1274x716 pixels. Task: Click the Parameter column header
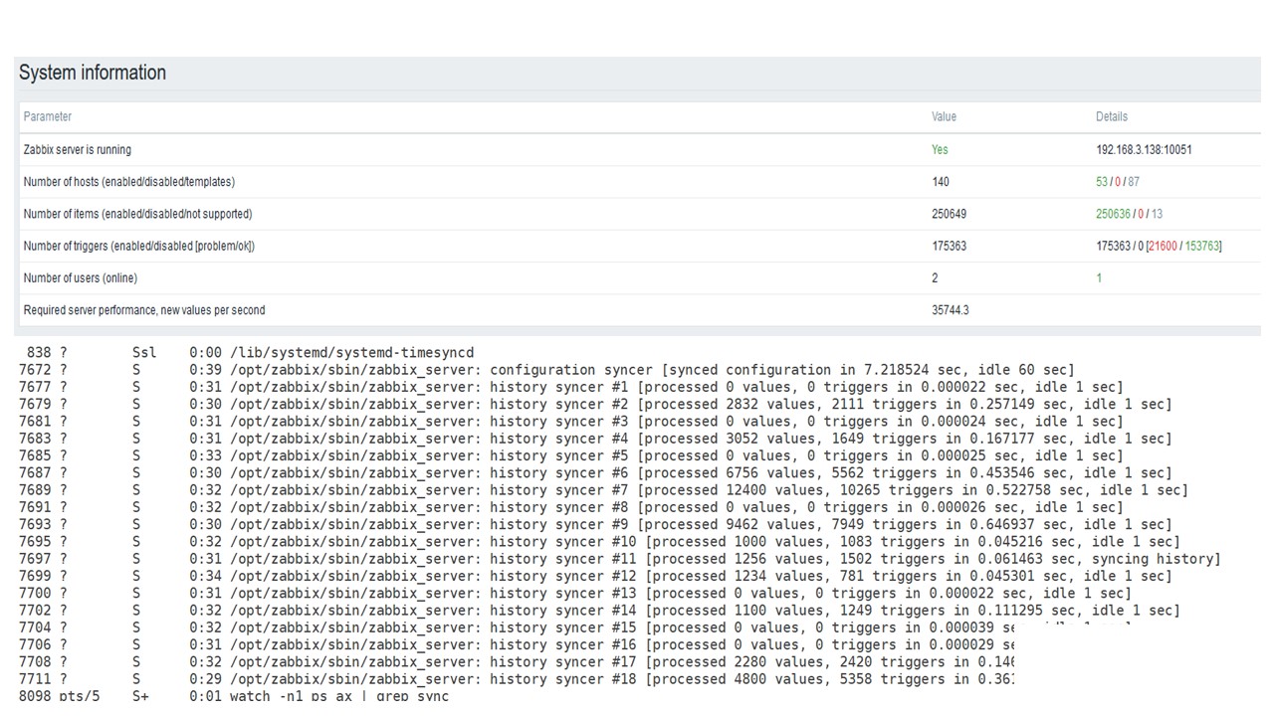[x=48, y=116]
